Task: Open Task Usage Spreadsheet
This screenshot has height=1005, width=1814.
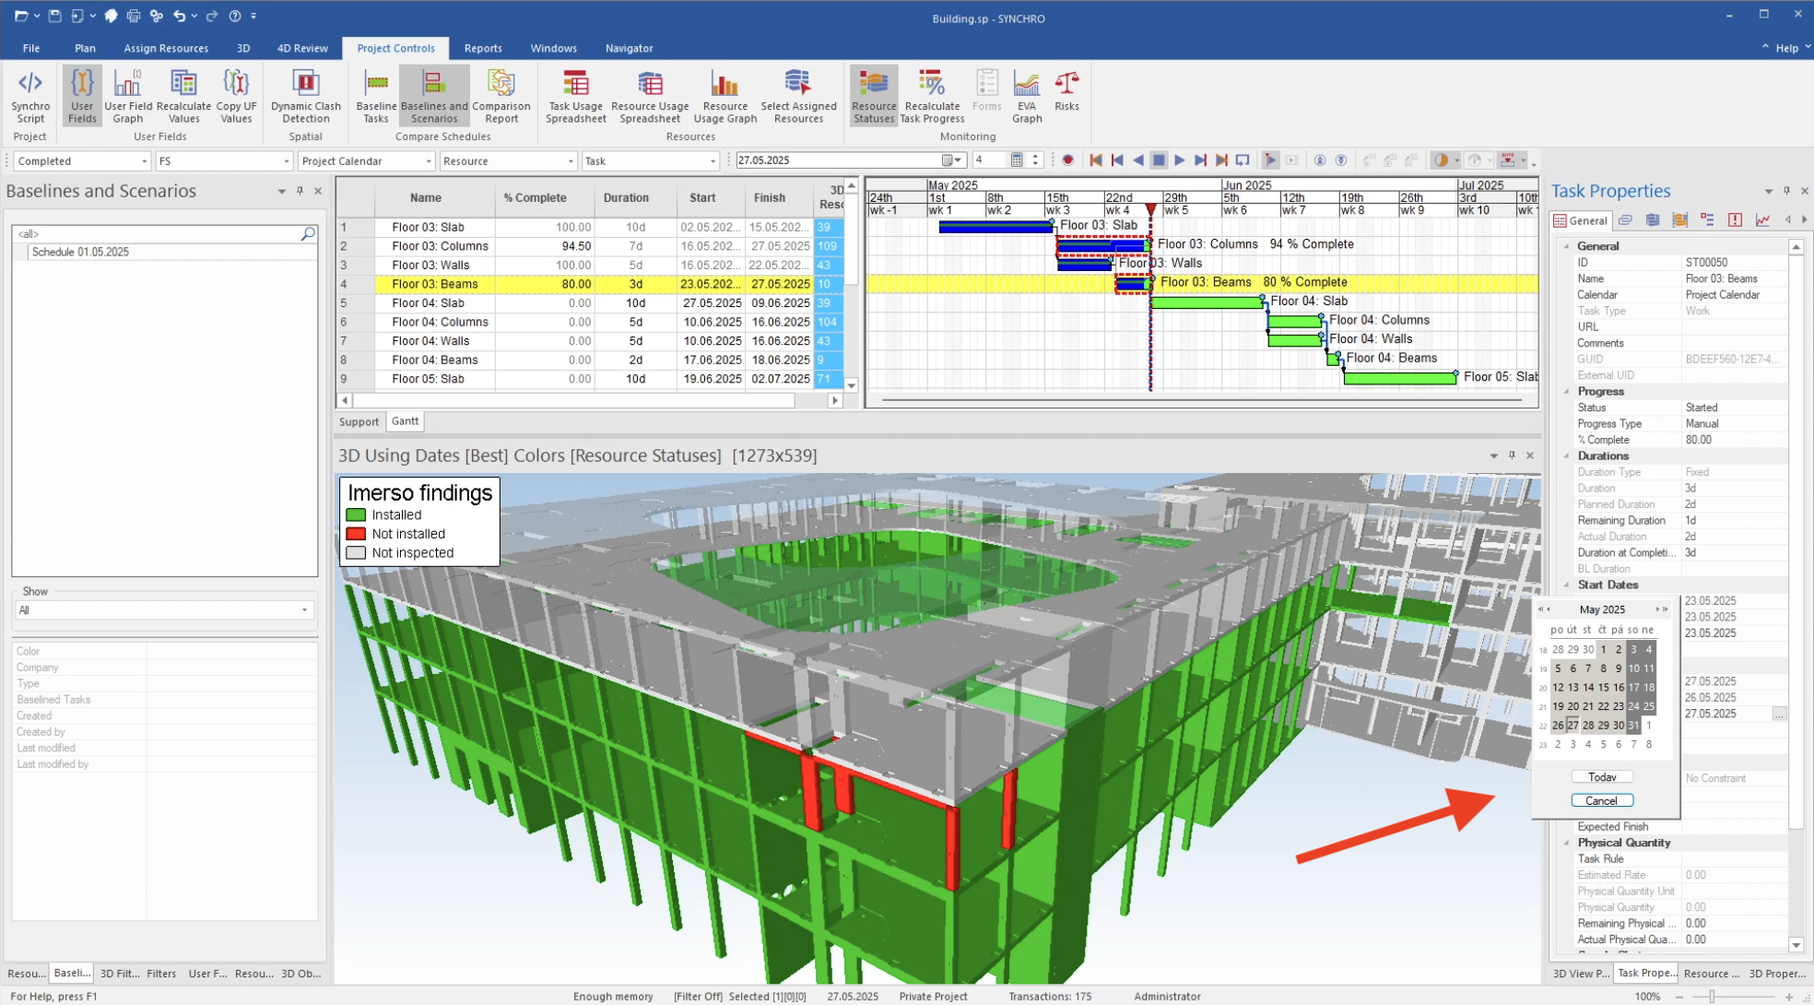Action: (576, 95)
